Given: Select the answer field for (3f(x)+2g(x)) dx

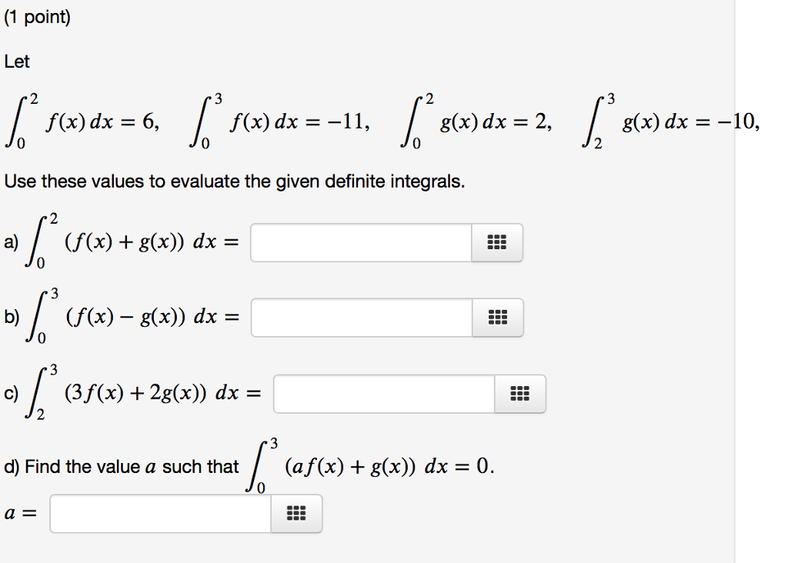Looking at the screenshot, I should (385, 394).
